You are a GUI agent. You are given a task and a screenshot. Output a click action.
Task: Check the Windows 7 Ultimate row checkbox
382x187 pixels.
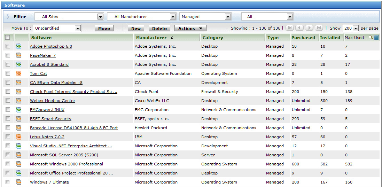(8, 182)
